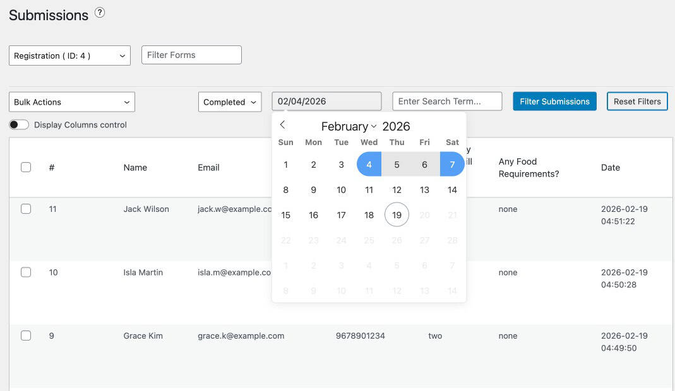Screen dimensions: 675x391
Task: Click the Name column header
Action: (135, 167)
